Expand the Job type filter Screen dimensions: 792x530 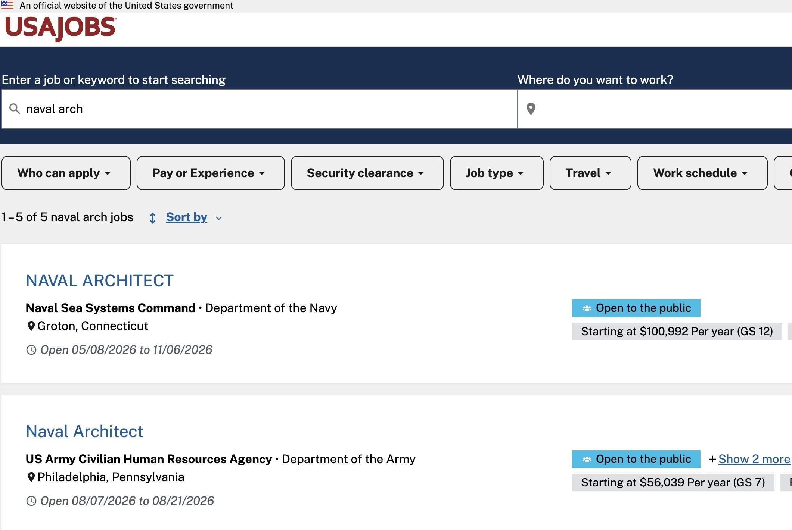pyautogui.click(x=497, y=173)
